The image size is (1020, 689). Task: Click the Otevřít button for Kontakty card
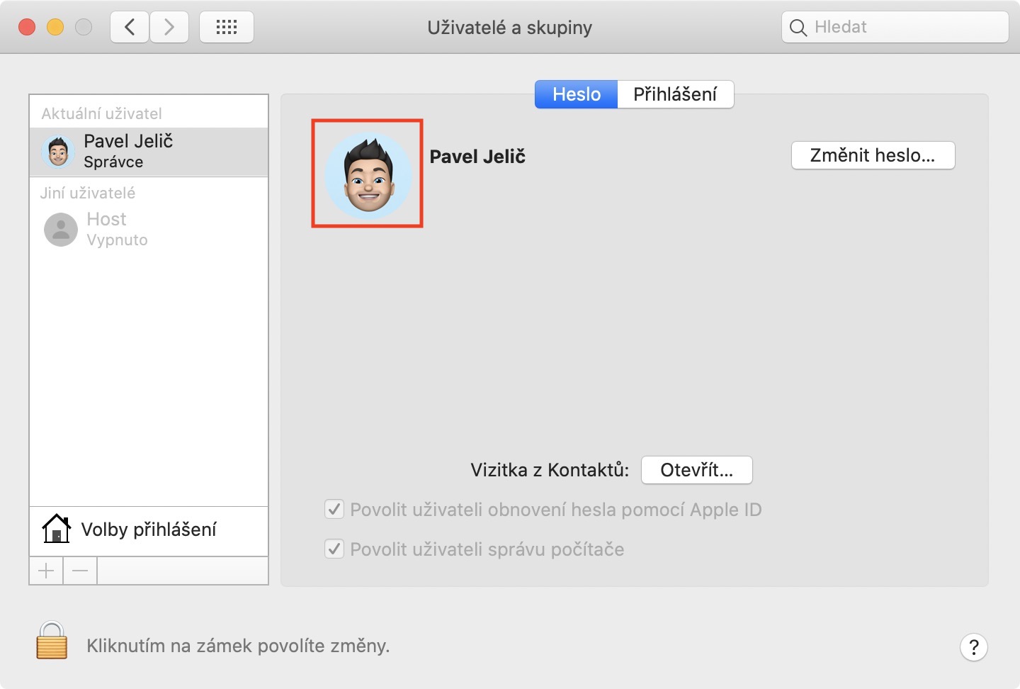coord(696,470)
